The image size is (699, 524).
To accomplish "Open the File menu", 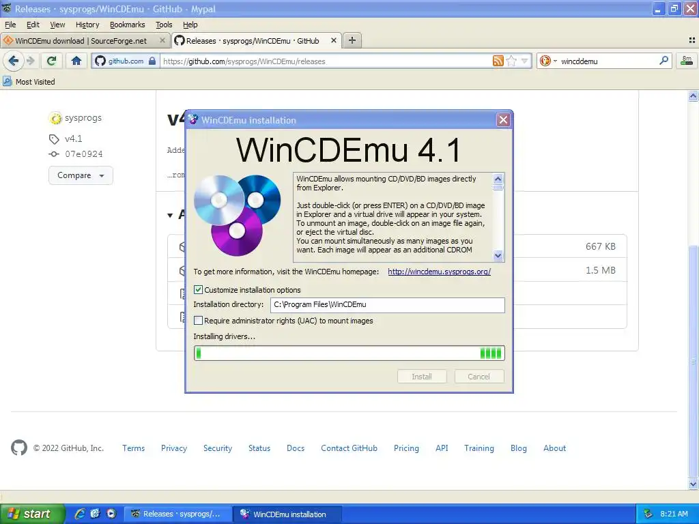I will [10, 25].
